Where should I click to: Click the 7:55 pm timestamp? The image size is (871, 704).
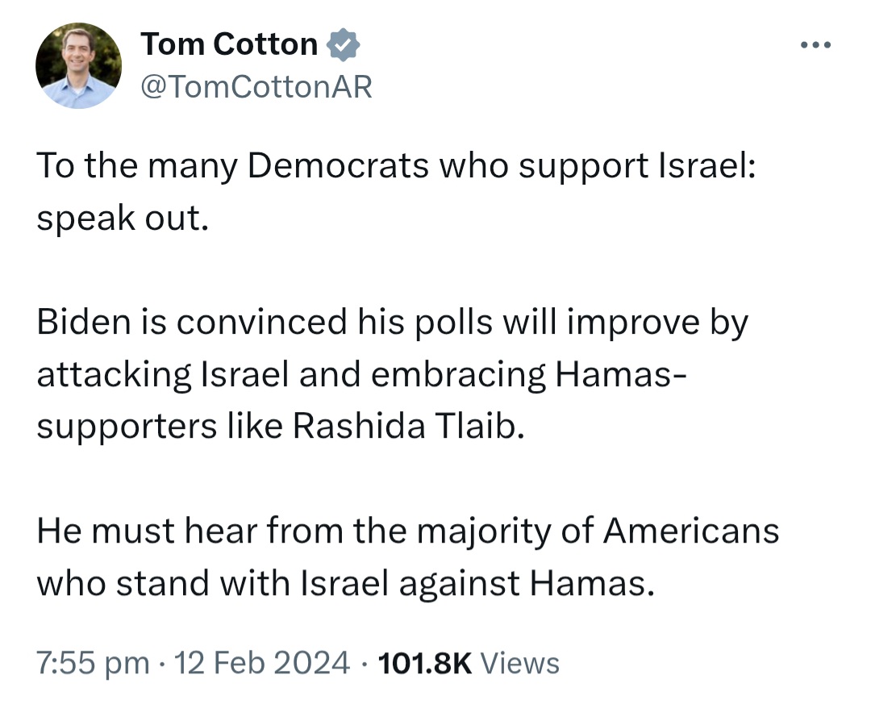point(93,664)
